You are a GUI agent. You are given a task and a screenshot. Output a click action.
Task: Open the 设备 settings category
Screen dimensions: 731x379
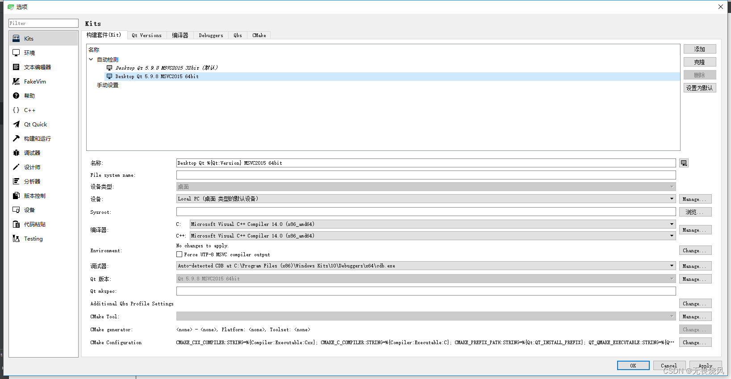43,210
